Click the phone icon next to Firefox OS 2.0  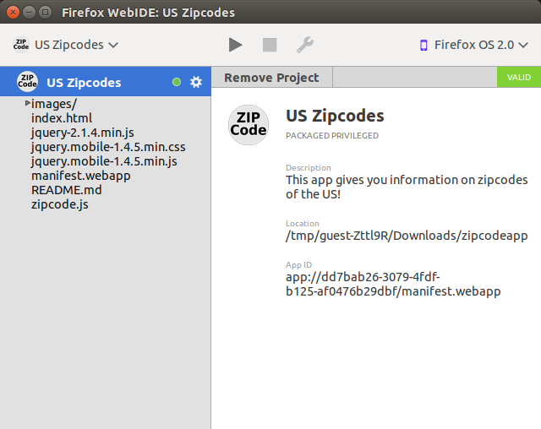click(x=424, y=45)
